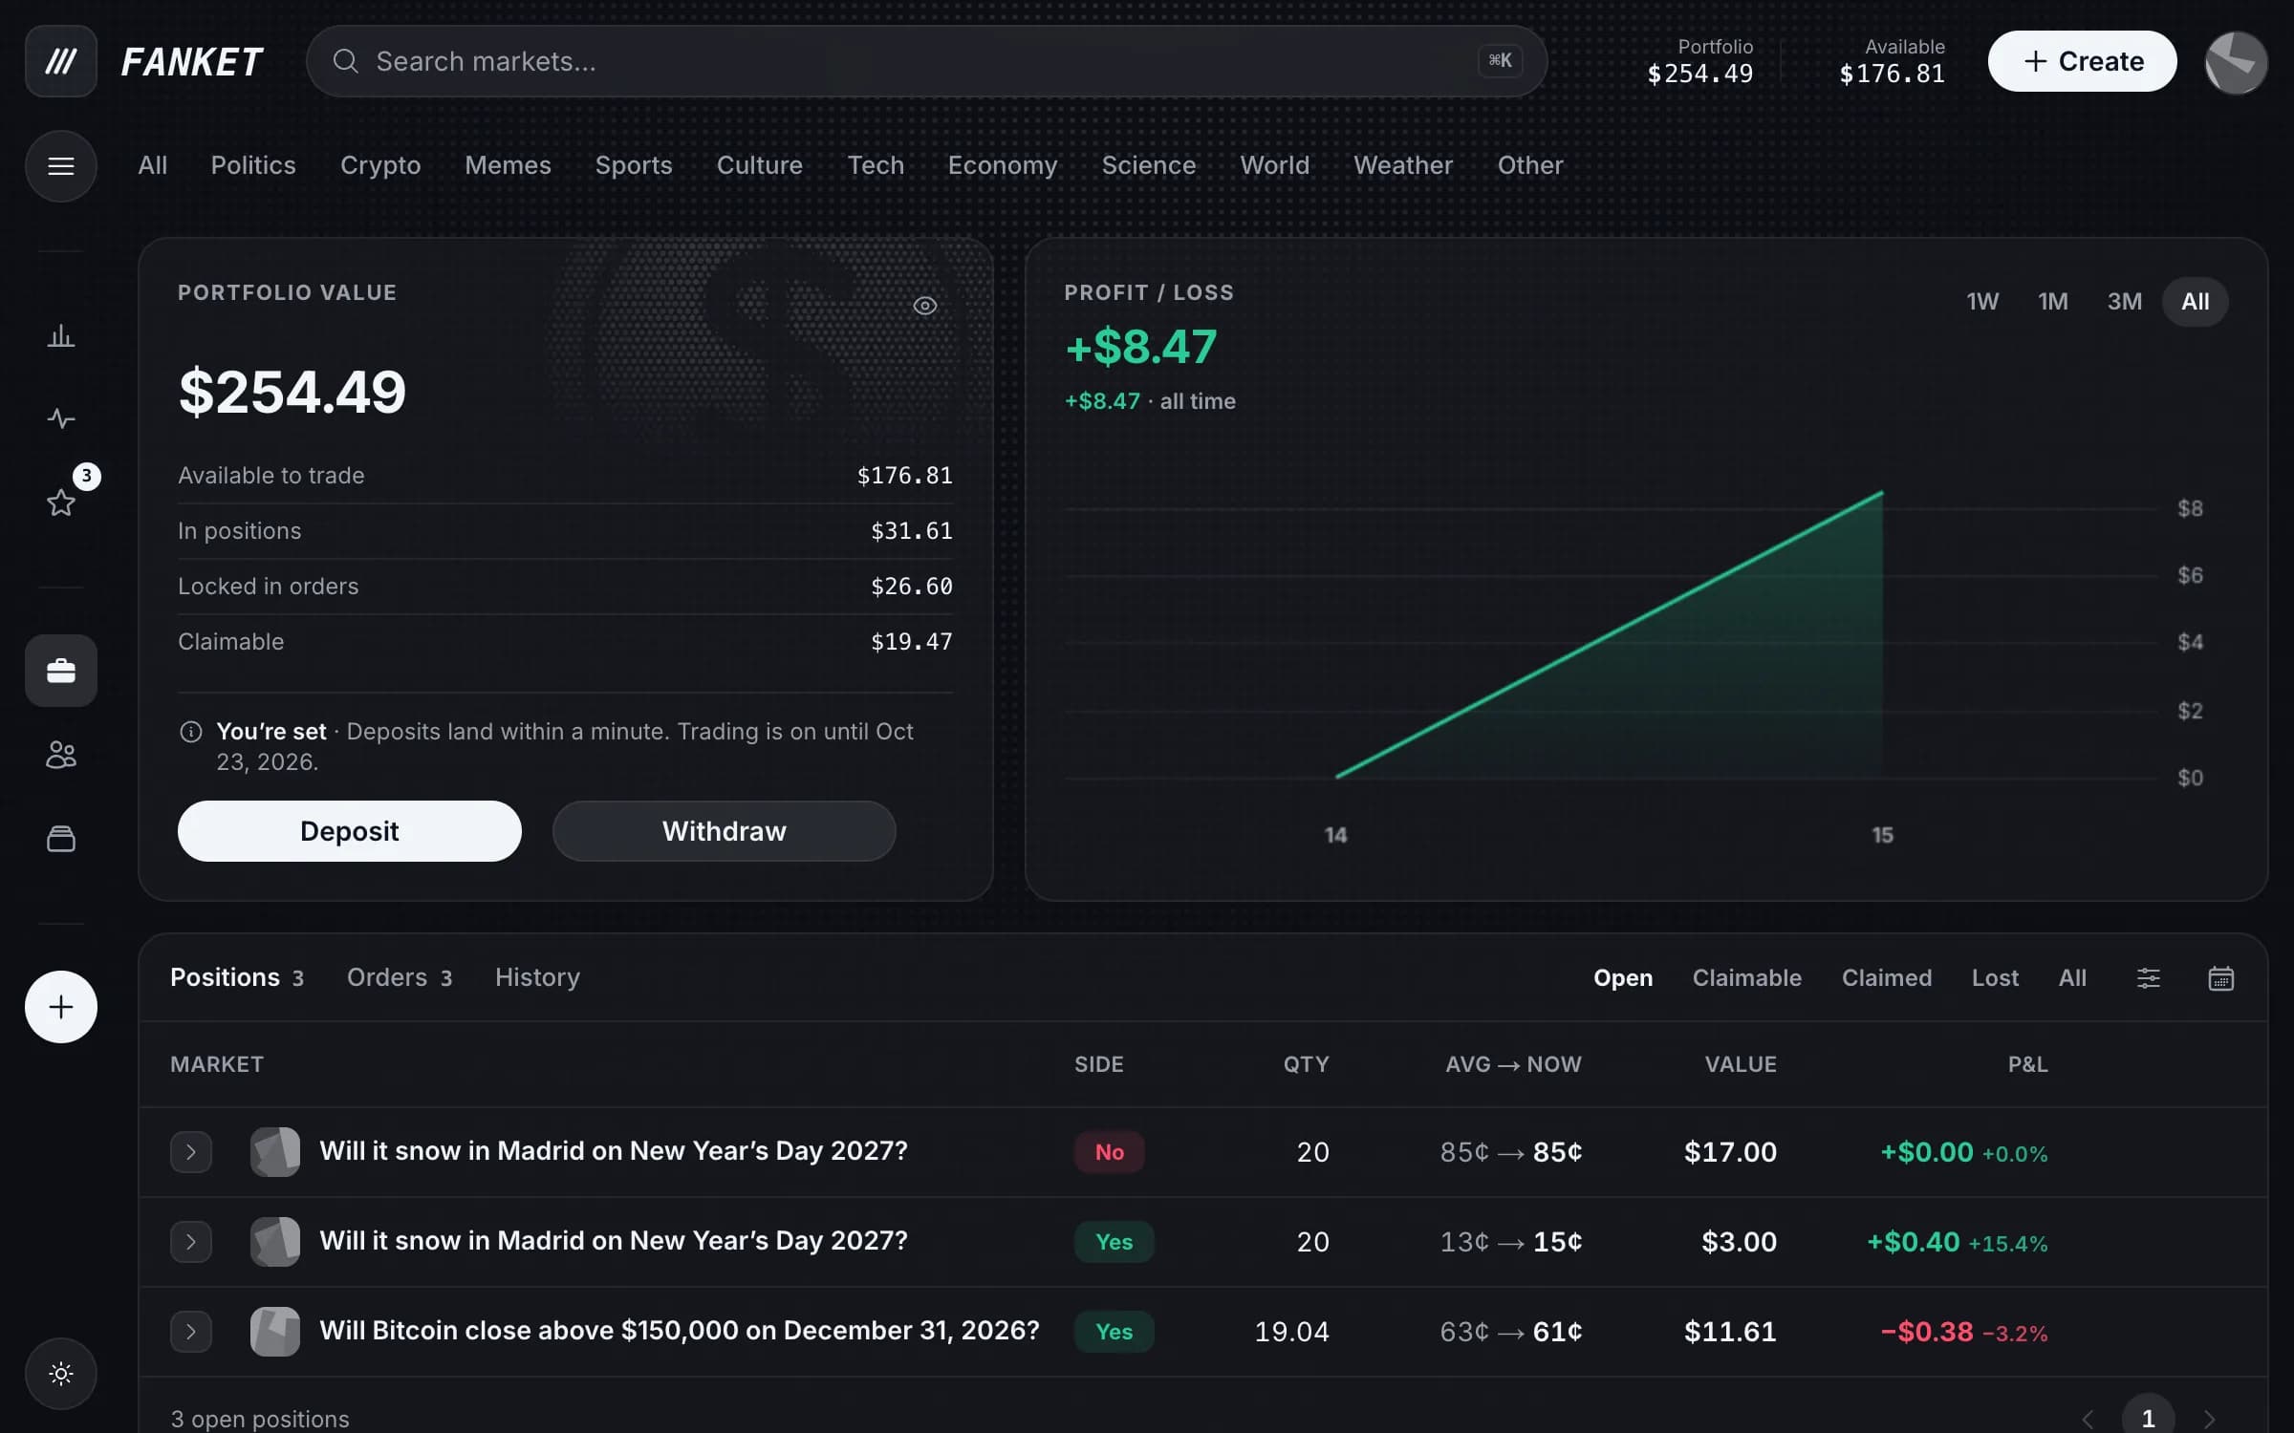This screenshot has width=2294, height=1433.
Task: Click the Withdraw button
Action: (725, 831)
